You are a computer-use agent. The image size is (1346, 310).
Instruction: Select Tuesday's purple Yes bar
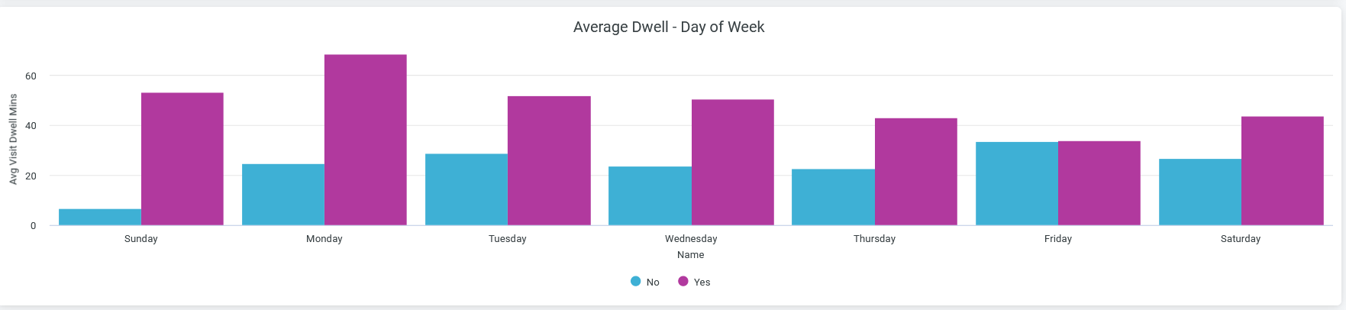[x=549, y=160]
